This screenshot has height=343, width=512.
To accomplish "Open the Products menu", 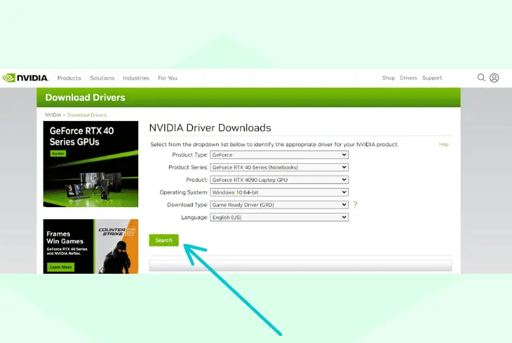I will coord(69,78).
